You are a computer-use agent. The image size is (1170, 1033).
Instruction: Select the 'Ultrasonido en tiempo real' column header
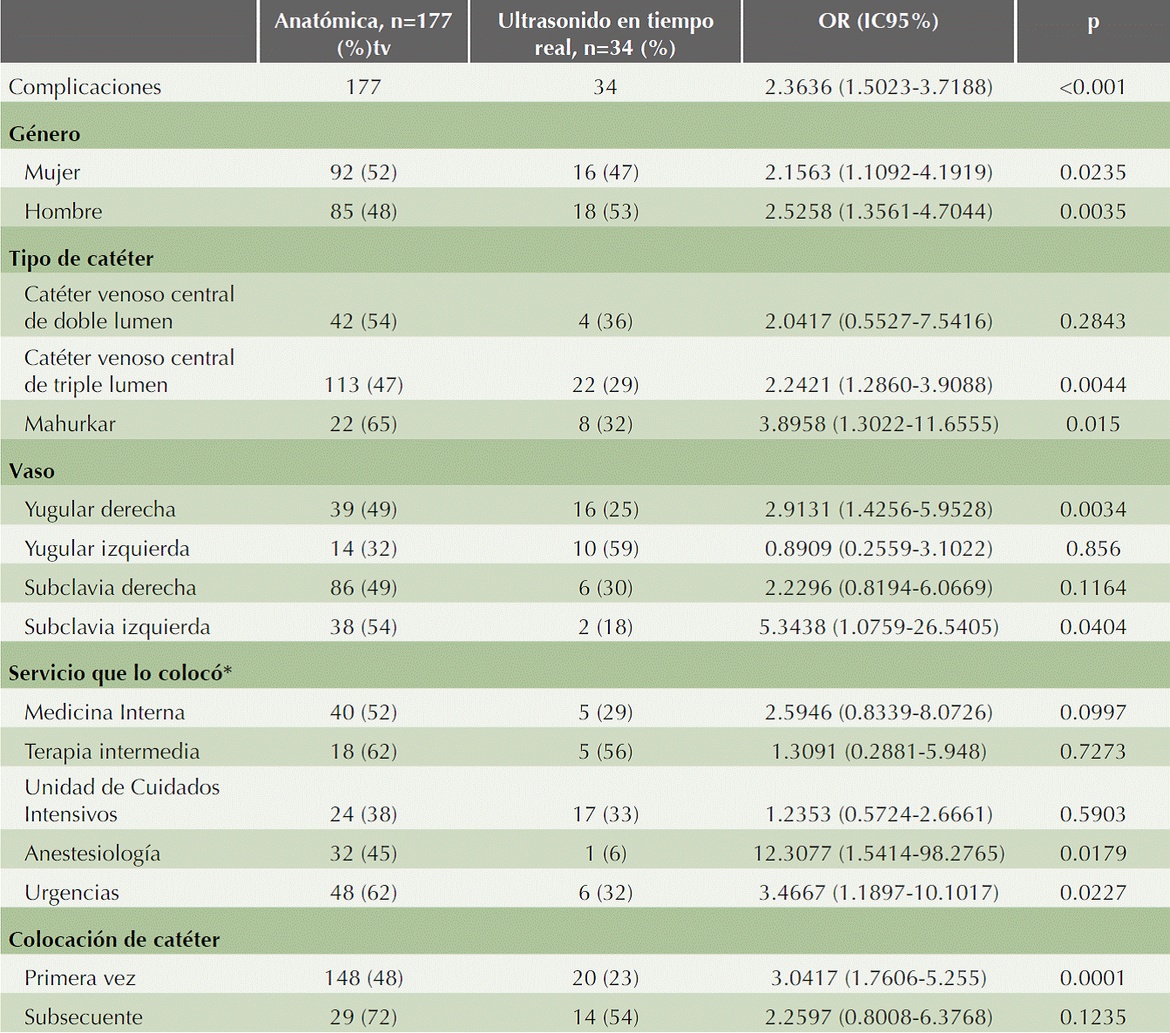click(605, 33)
